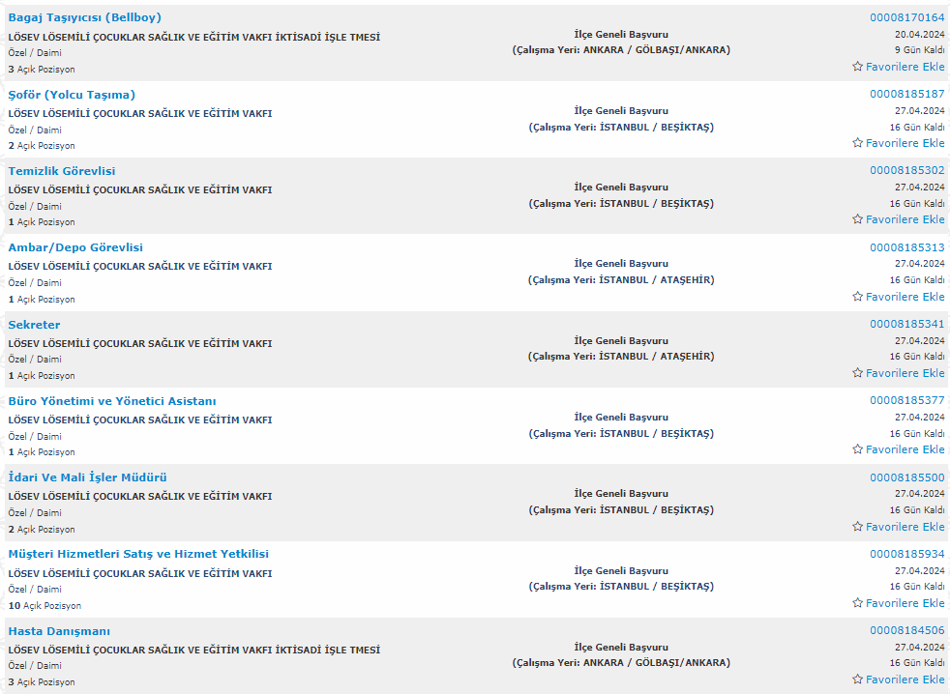Open Şoför (Yolcu Taşıma) job posting
This screenshot has height=694, width=950.
click(72, 95)
